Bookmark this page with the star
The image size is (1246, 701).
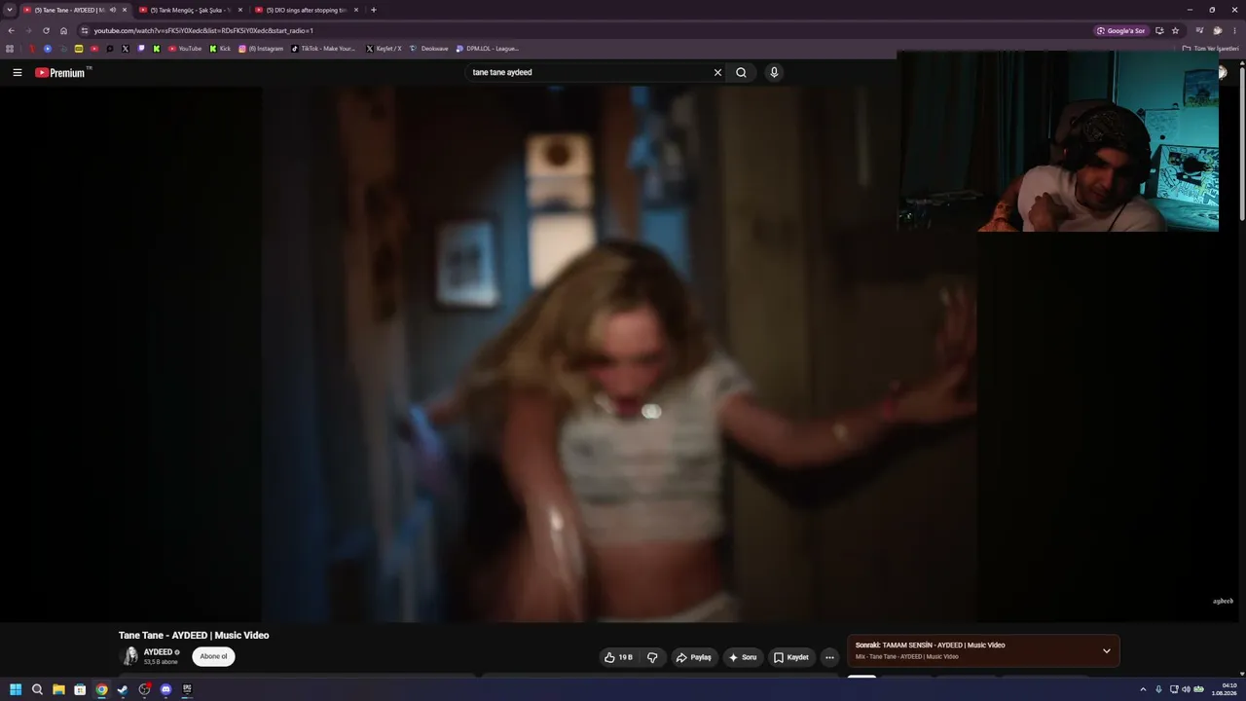pyautogui.click(x=1176, y=30)
